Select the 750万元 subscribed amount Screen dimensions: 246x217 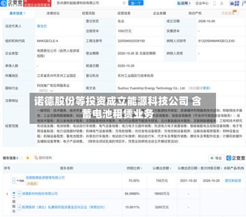[162, 181]
